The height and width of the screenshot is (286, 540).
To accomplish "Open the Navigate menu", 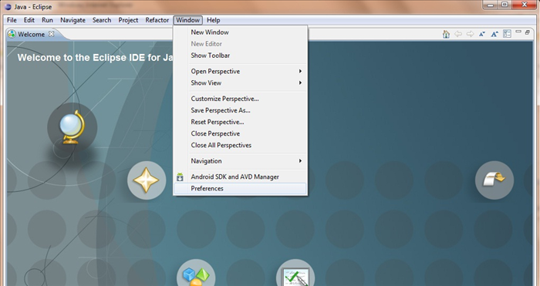I will 73,20.
